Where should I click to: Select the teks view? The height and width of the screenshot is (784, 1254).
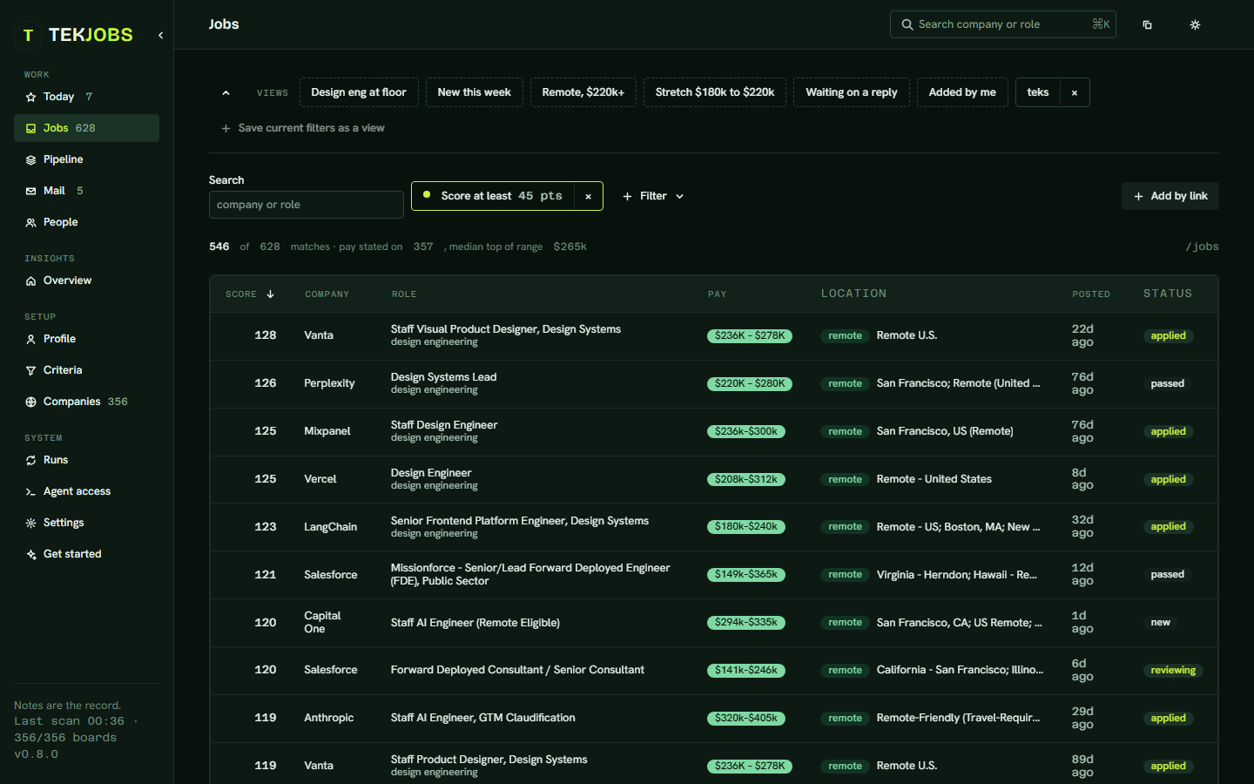[x=1038, y=92]
